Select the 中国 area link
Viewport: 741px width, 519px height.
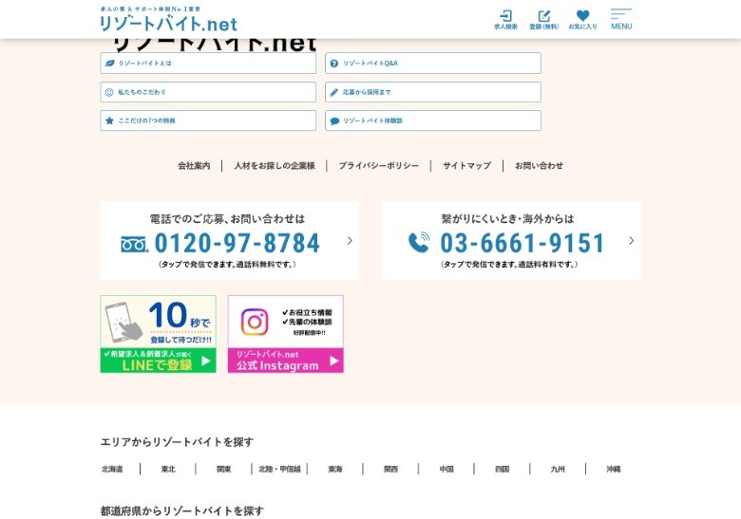[446, 469]
